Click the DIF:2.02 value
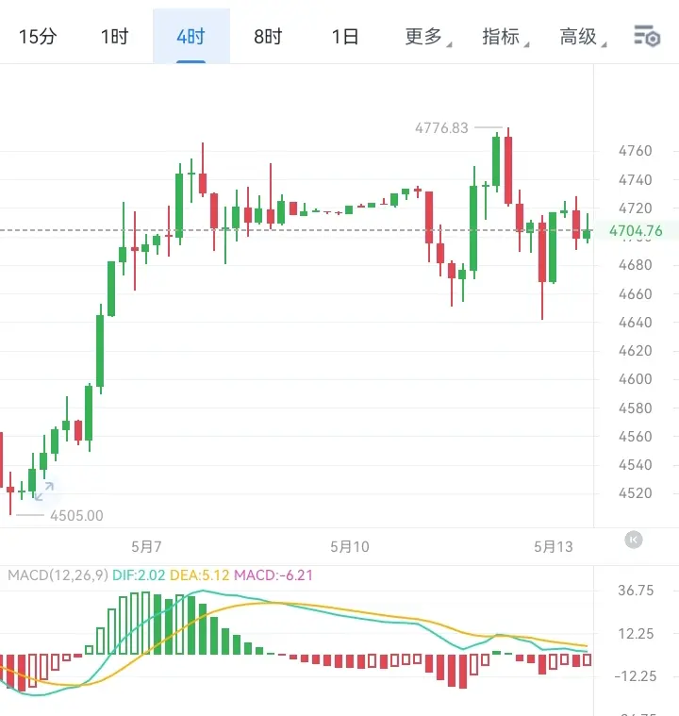This screenshot has height=716, width=679. click(x=139, y=574)
